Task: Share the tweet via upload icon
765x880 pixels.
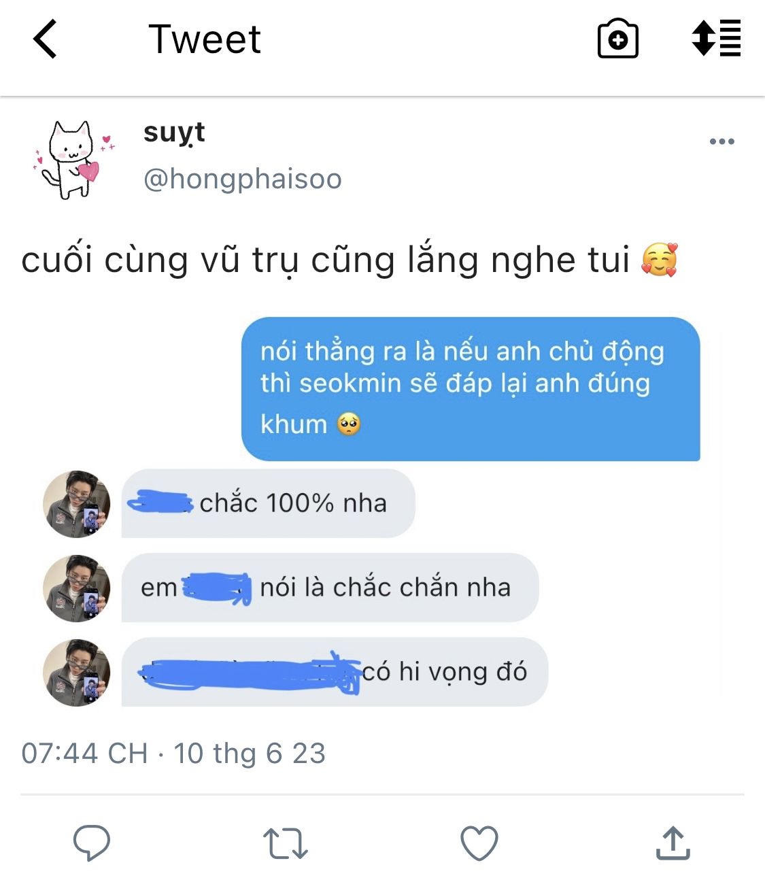Action: tap(673, 843)
